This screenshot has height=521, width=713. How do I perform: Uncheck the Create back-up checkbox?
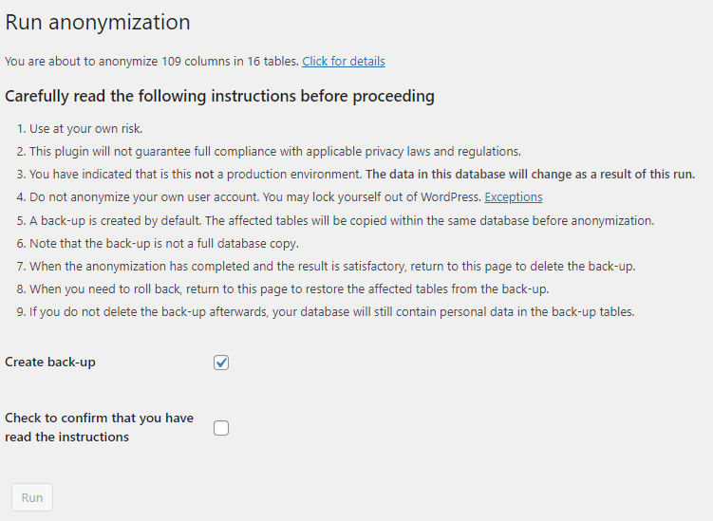221,363
